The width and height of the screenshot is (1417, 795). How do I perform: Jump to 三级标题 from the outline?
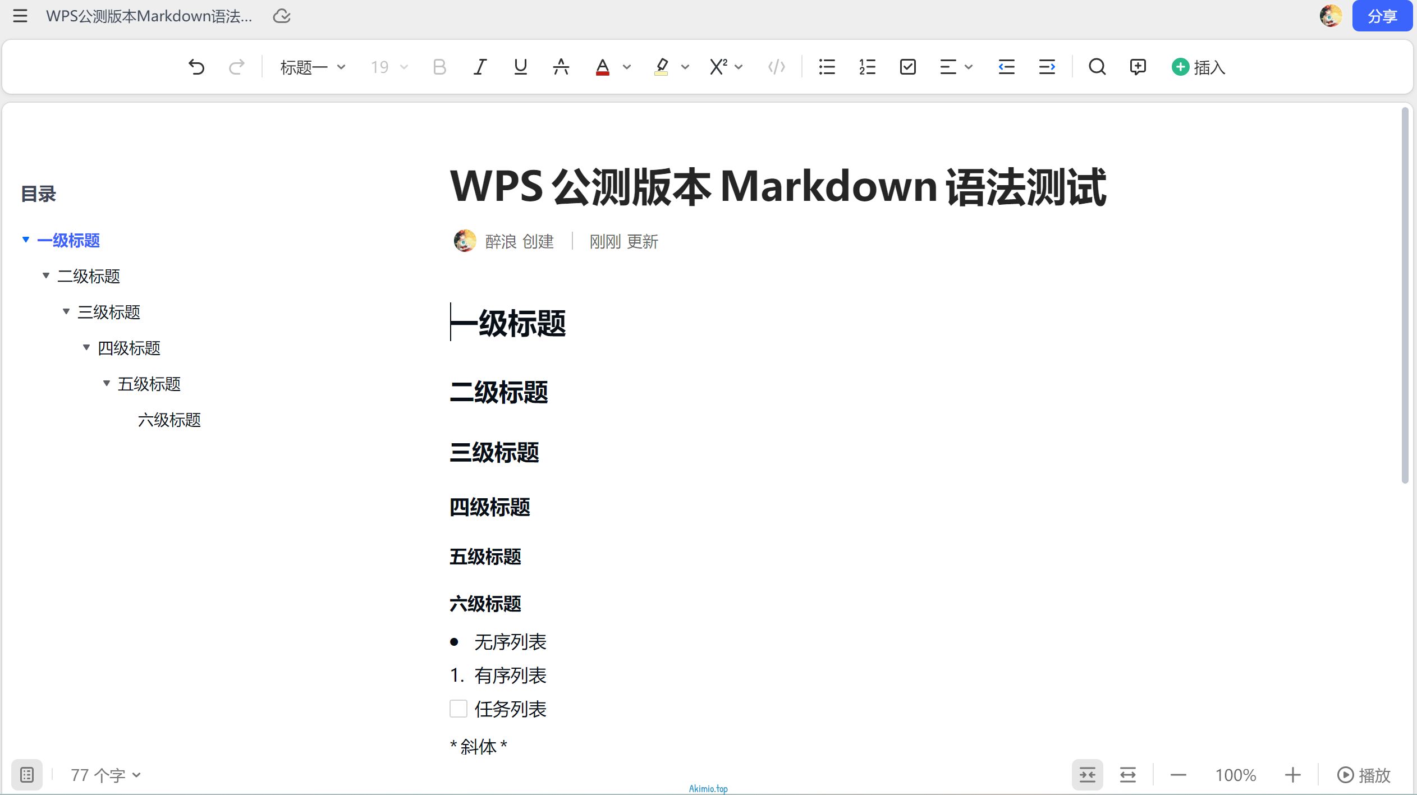coord(109,312)
